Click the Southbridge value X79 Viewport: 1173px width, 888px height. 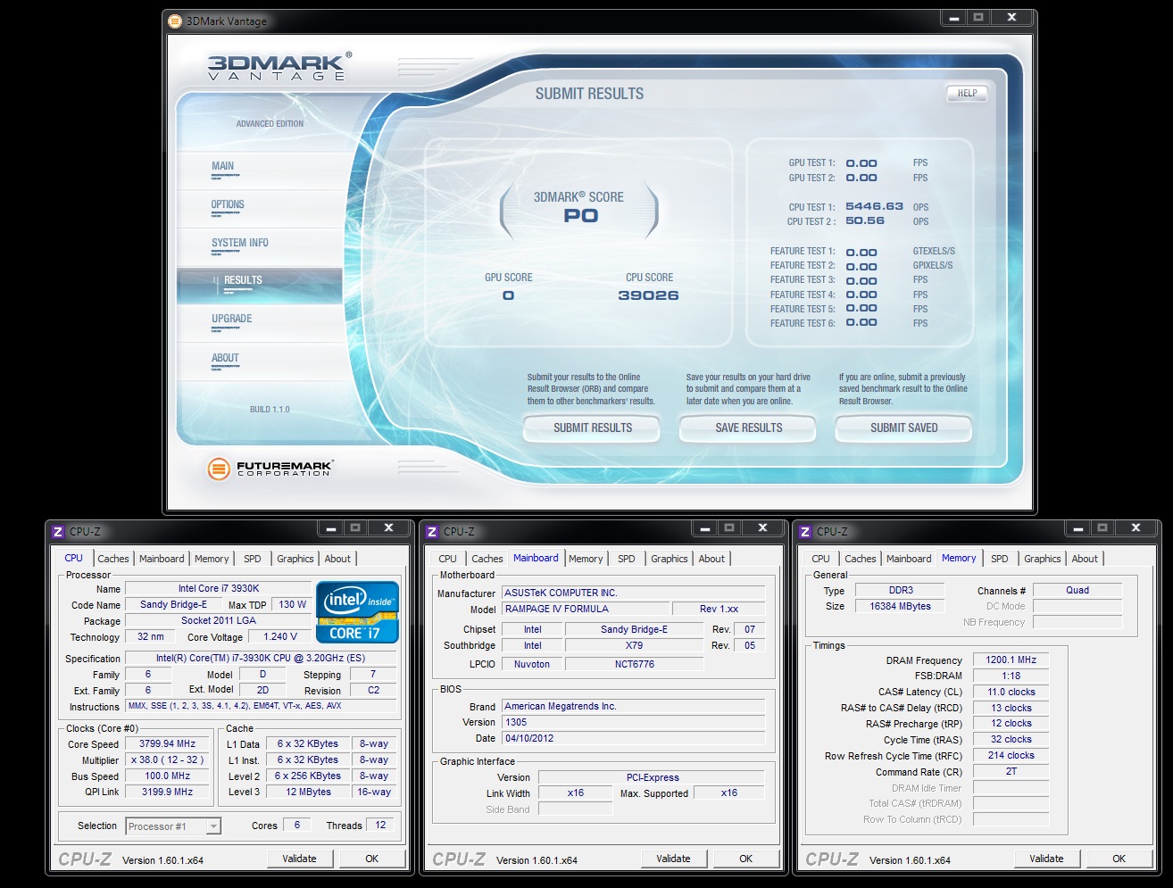(x=634, y=645)
